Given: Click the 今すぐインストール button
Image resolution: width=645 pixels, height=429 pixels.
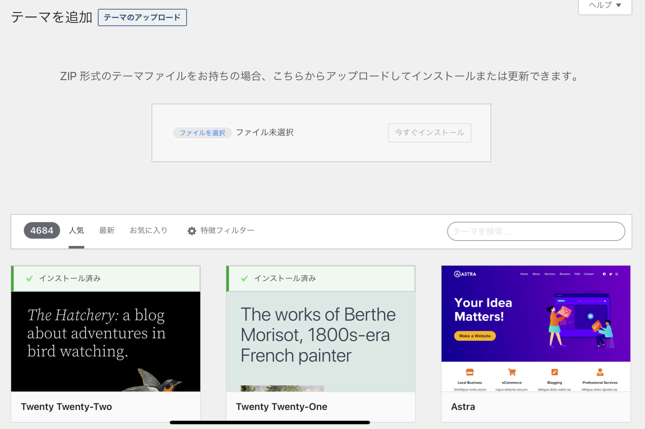Looking at the screenshot, I should tap(430, 133).
